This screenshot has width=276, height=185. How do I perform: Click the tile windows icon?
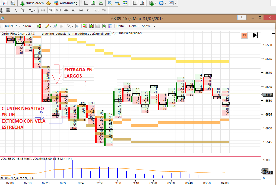[x=125, y=3]
